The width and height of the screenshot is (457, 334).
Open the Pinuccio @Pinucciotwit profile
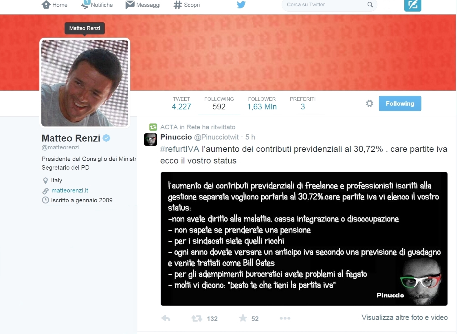click(199, 137)
